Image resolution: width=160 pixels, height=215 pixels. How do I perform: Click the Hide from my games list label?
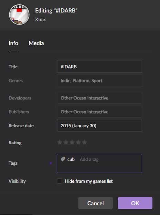click(89, 181)
